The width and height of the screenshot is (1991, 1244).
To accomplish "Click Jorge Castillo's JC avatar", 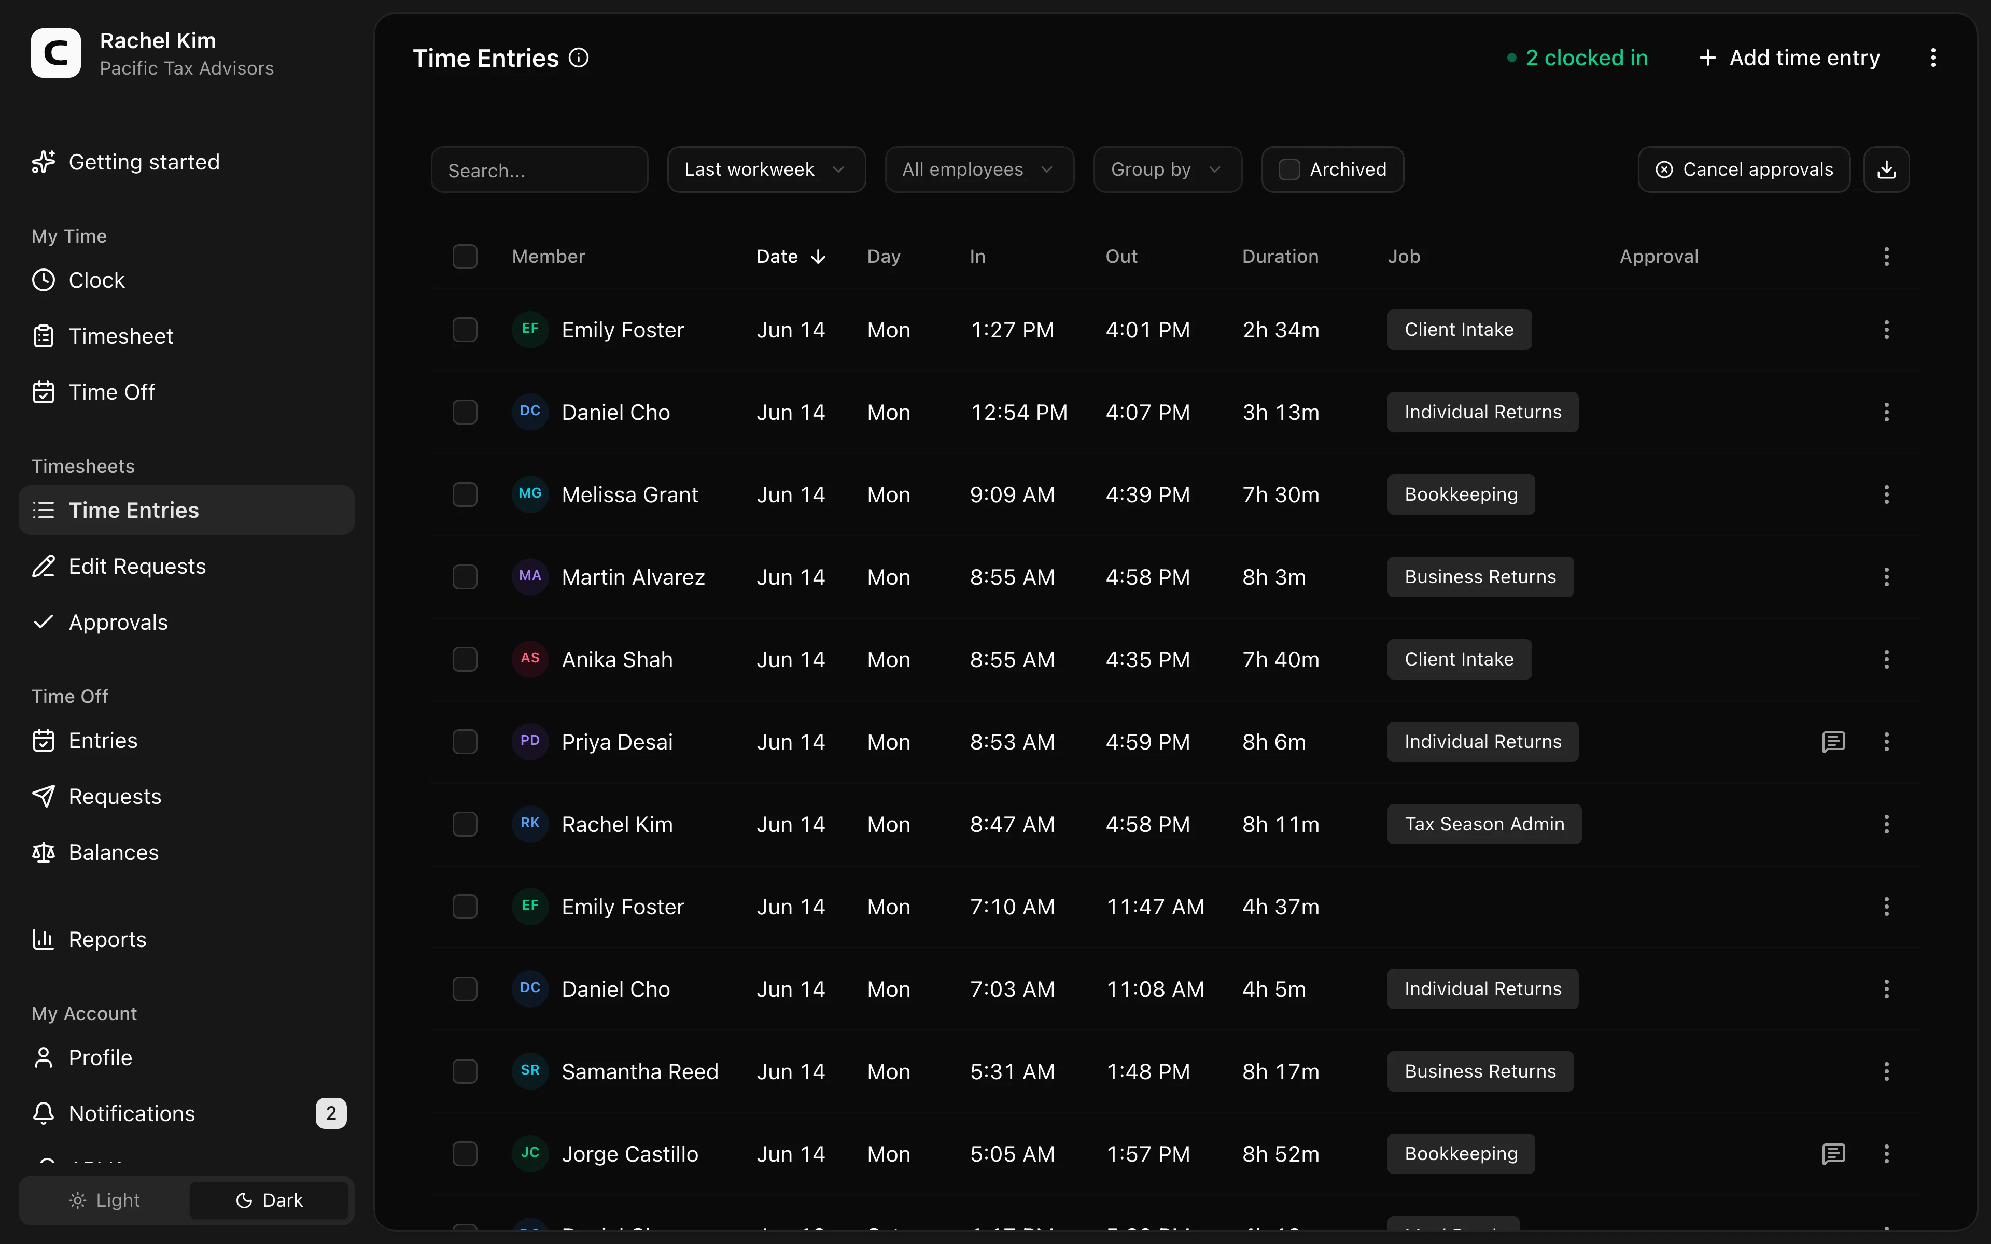I will [x=530, y=1153].
